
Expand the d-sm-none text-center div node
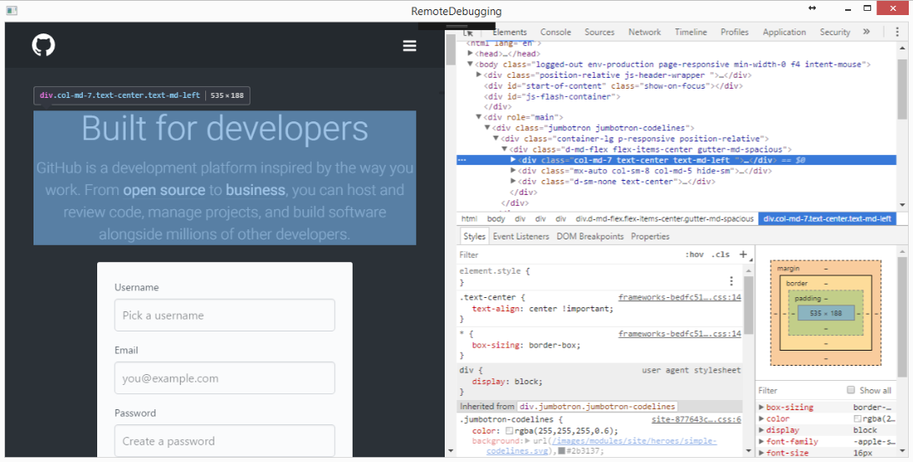[513, 181]
